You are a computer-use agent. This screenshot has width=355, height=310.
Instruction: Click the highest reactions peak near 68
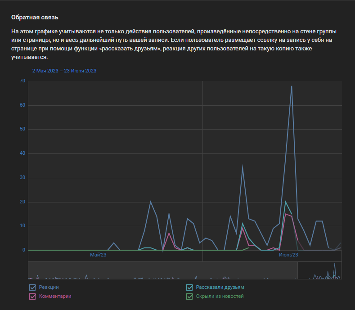[292, 86]
